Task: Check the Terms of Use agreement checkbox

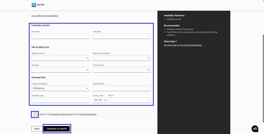Action: 35,114
